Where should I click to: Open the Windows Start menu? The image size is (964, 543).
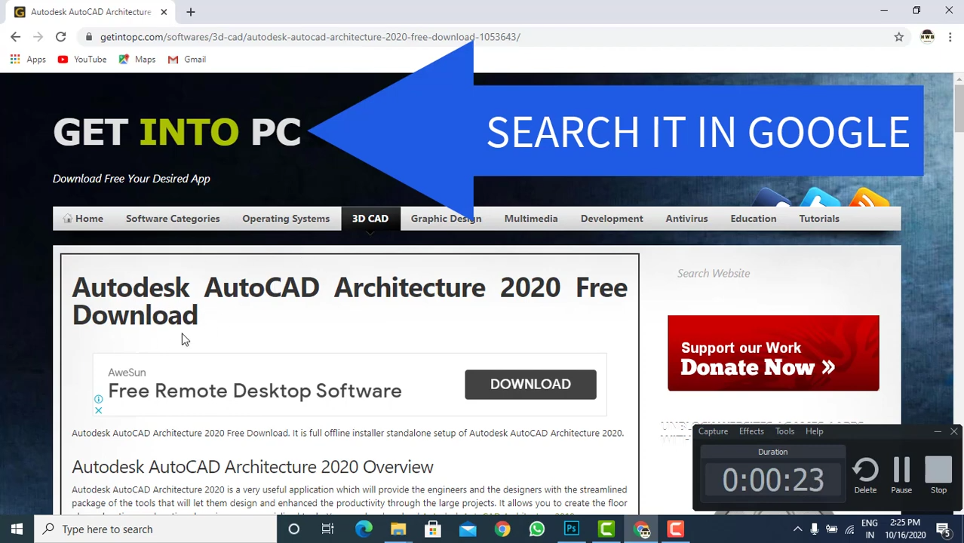coord(17,529)
